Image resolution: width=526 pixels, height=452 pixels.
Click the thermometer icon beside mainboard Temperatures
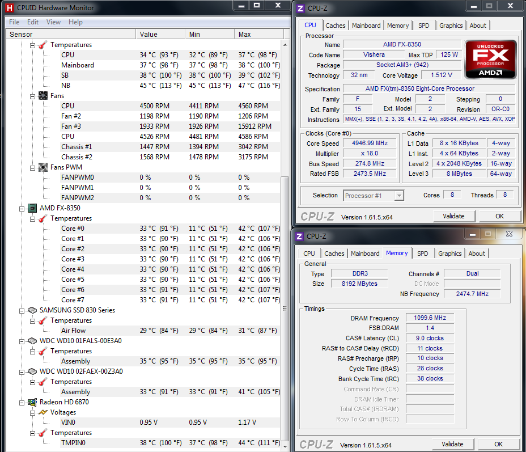pos(43,45)
